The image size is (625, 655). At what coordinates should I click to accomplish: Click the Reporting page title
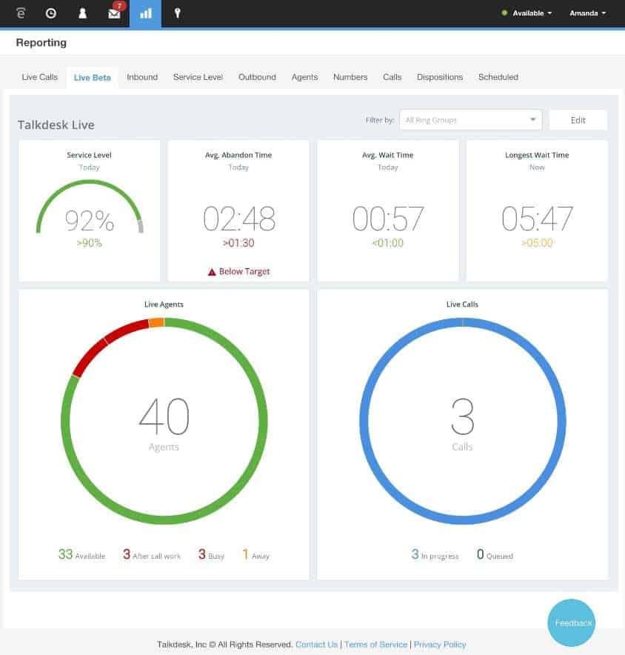(x=41, y=43)
